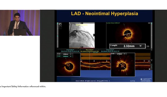Remove the 2.82mm length measurement

(x=71, y=56)
